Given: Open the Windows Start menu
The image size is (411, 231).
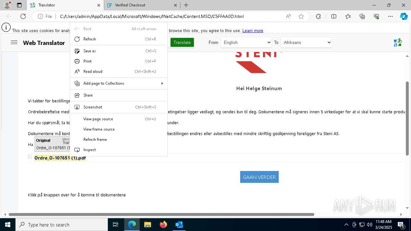Looking at the screenshot, I should pos(8,225).
